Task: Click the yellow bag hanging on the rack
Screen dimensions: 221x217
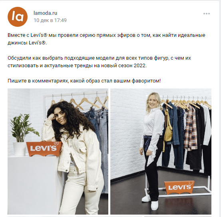Action: 168,129
